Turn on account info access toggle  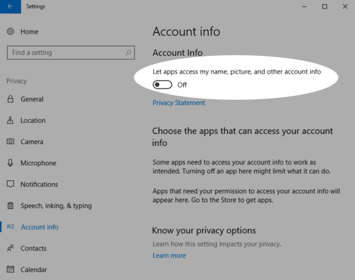pyautogui.click(x=162, y=85)
